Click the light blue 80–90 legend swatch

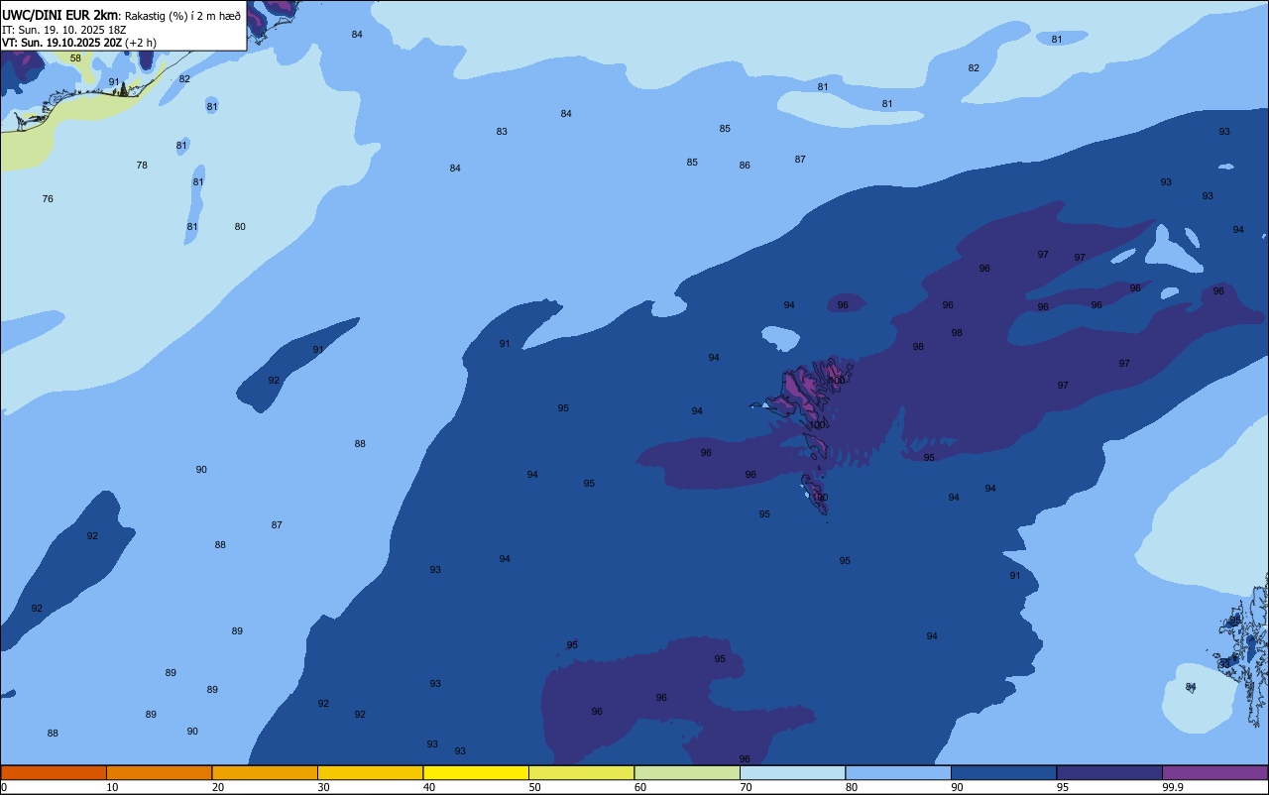pos(898,772)
